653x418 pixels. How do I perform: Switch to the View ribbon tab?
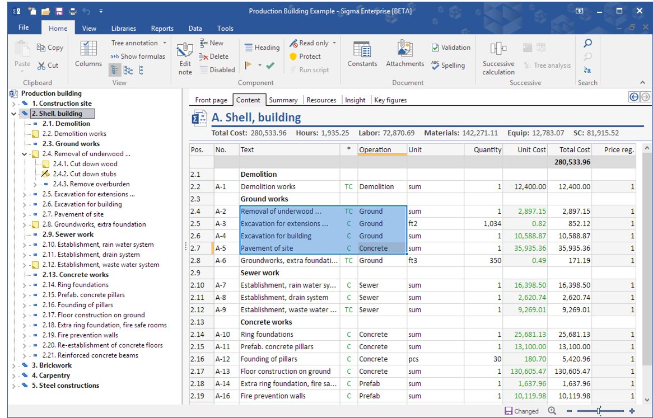point(89,29)
